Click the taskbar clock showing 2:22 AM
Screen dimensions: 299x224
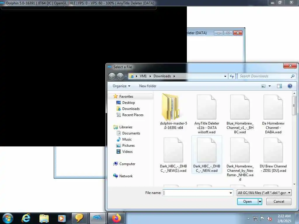pos(284,218)
